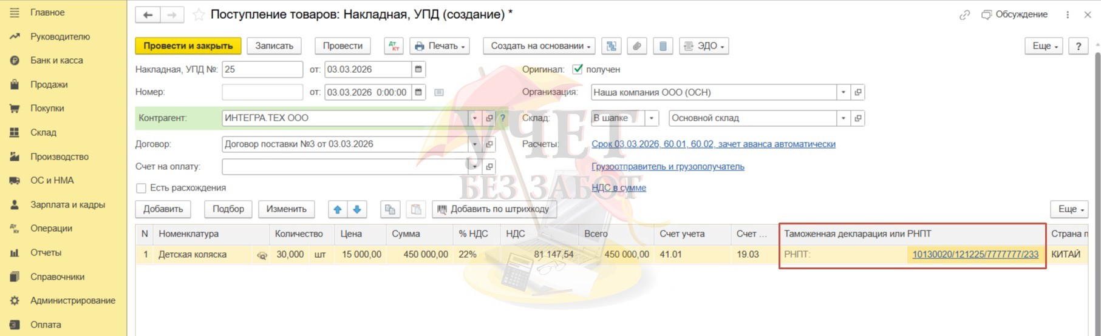Viewport: 1101px width, 336px height.
Task: Open Руководителю section in sidebar
Action: point(60,36)
